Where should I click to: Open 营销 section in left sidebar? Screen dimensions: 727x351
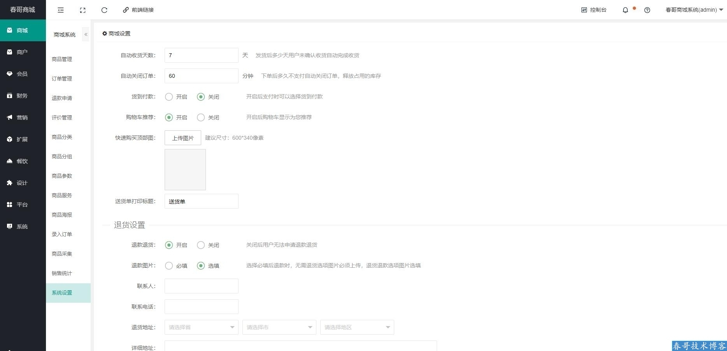(22, 118)
